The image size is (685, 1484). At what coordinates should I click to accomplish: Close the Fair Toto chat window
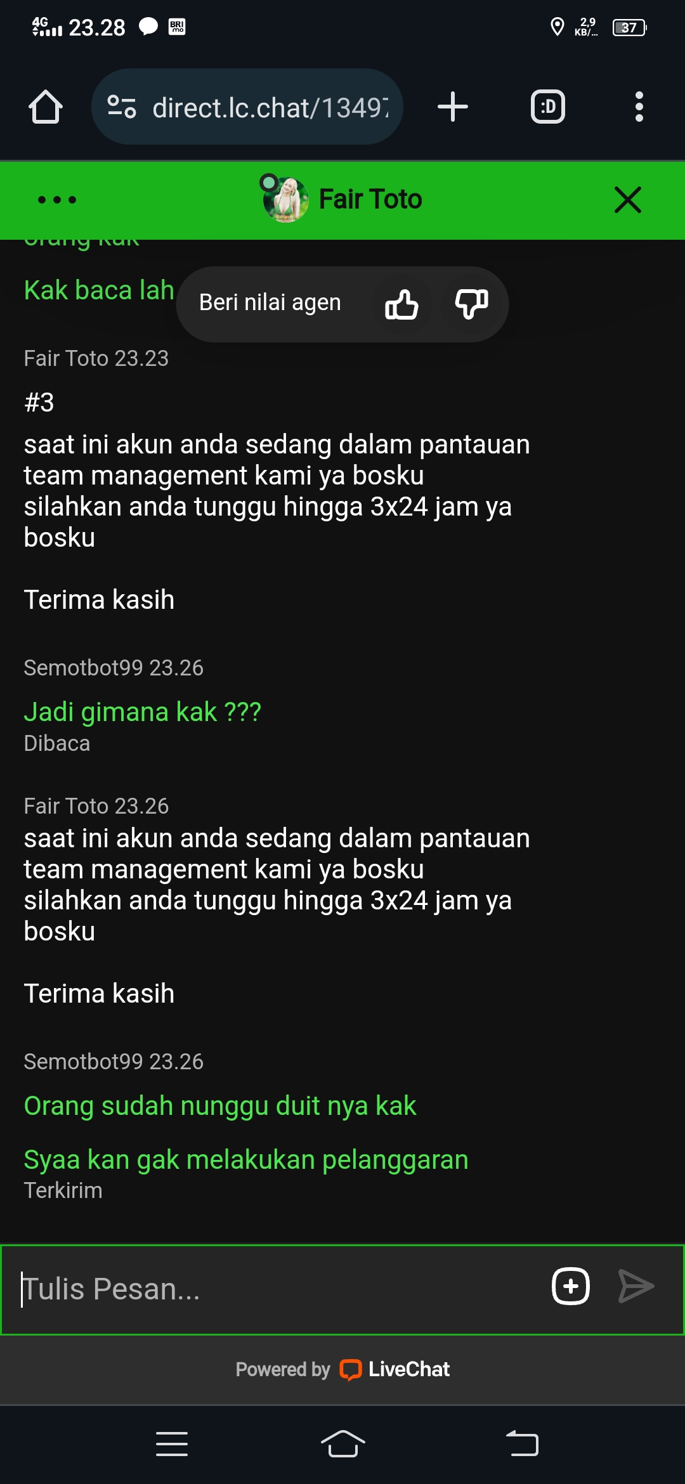[628, 200]
